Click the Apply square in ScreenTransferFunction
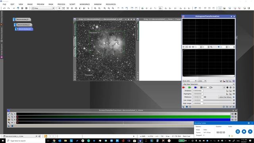This screenshot has height=143, width=254. 12,126
